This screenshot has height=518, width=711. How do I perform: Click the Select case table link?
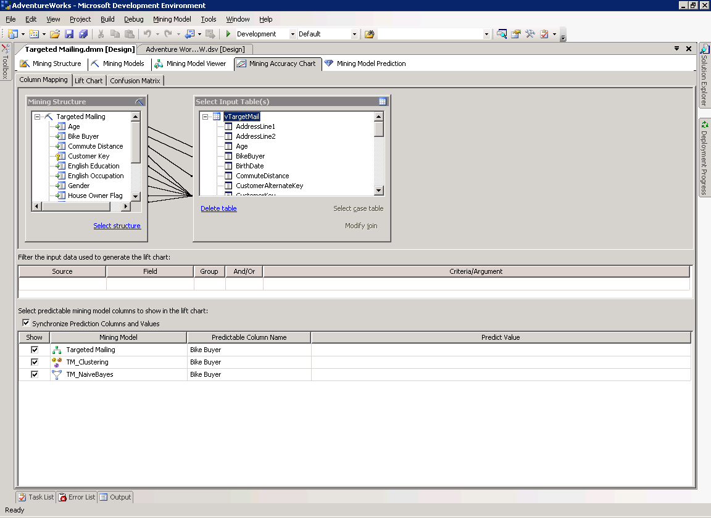(358, 208)
